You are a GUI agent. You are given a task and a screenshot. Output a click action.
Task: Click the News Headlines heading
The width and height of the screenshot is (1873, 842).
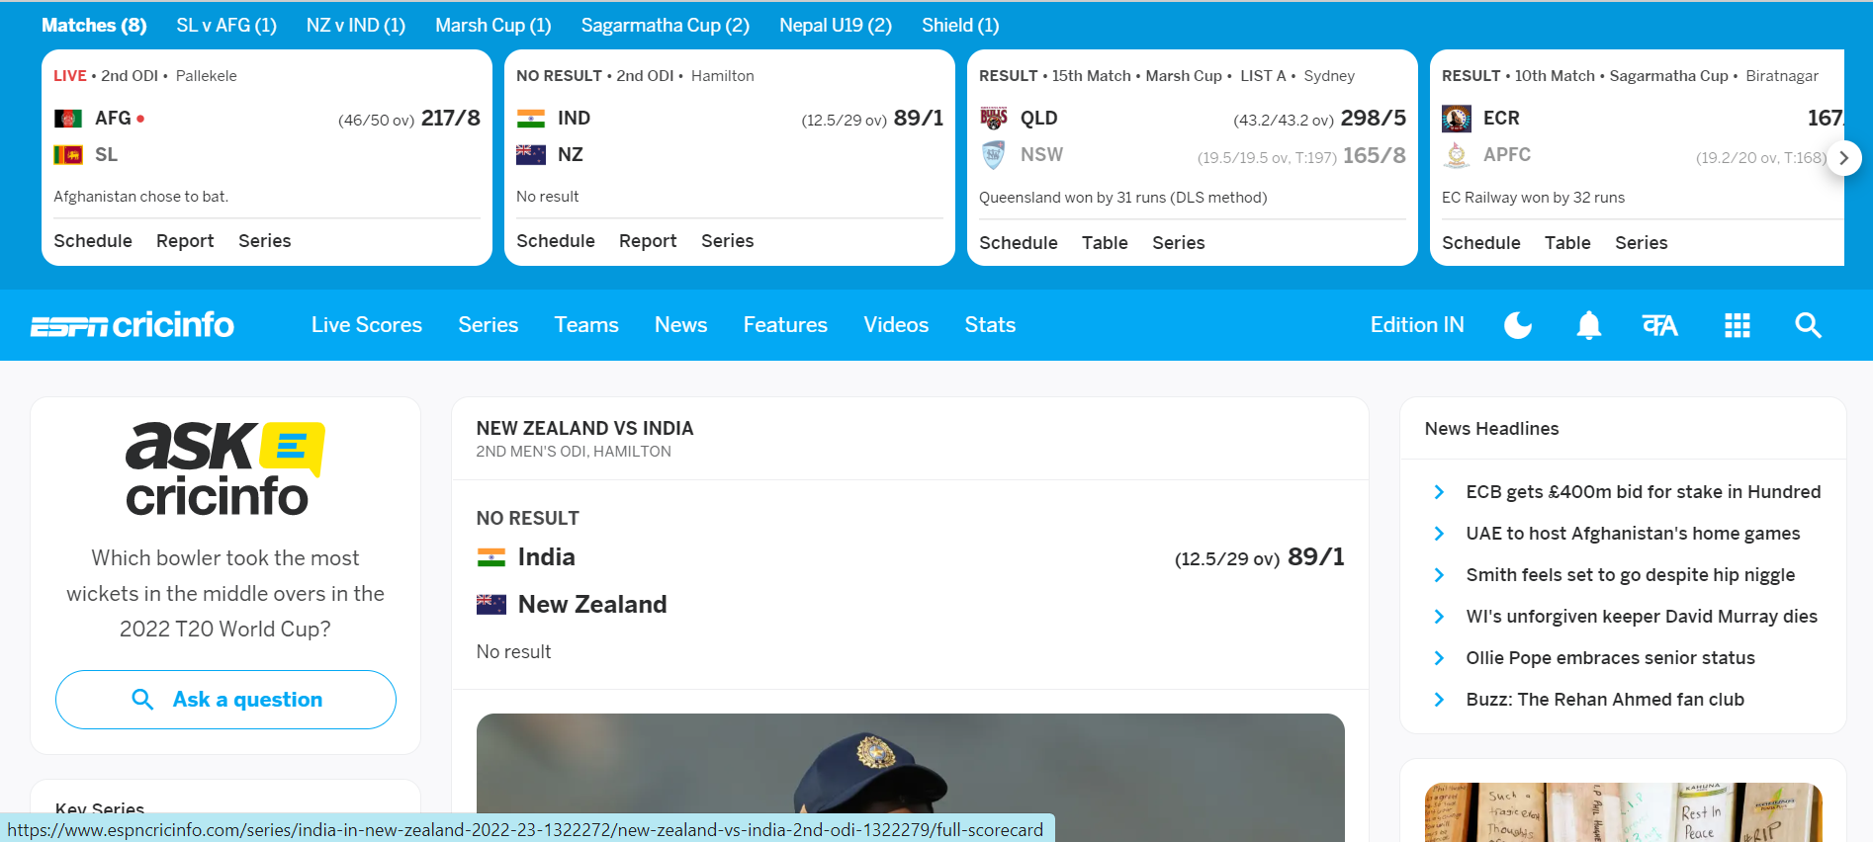1491,429
